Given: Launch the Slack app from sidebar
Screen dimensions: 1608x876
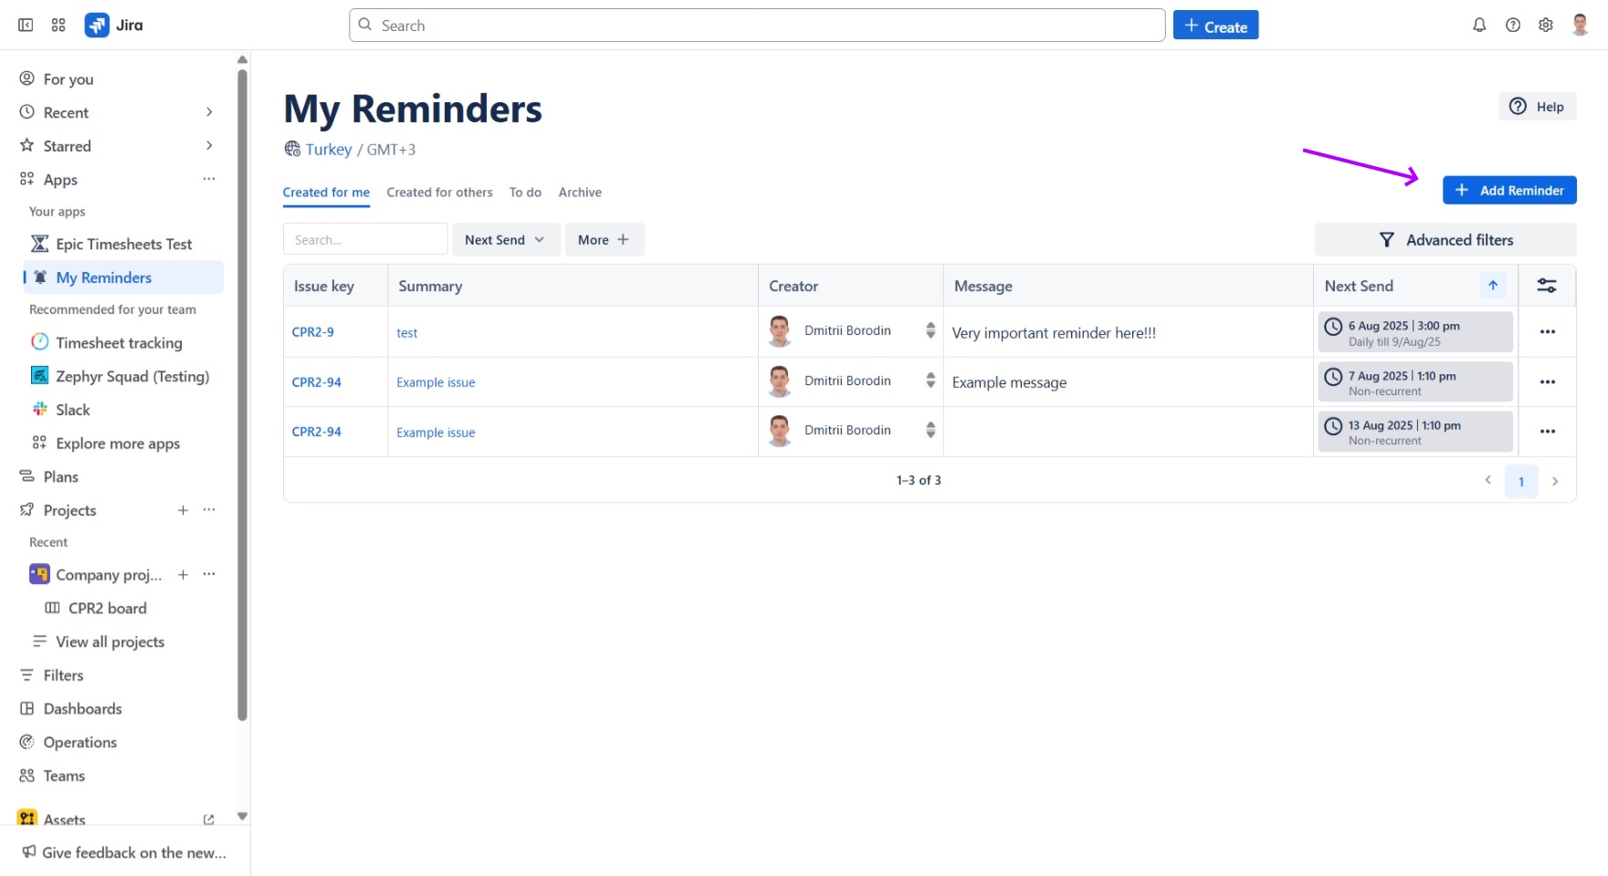Looking at the screenshot, I should [74, 409].
